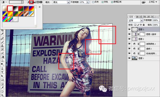Choose the Reflected gradient style

click(x=38, y=2)
